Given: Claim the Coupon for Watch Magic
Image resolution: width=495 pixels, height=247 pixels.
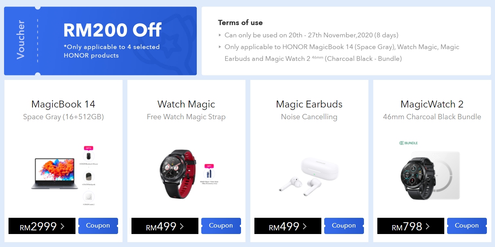Looking at the screenshot, I should pos(221,226).
